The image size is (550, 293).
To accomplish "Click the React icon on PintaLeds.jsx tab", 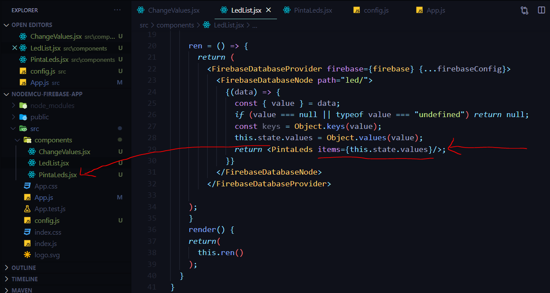I will click(286, 10).
